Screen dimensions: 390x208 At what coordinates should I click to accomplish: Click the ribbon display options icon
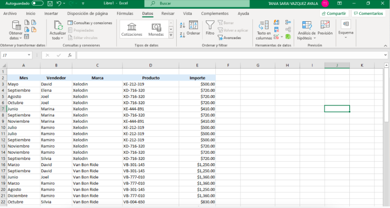[x=339, y=3]
